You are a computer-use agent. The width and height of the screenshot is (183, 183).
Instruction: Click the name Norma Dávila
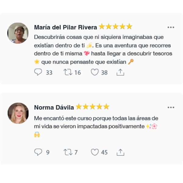54,107
